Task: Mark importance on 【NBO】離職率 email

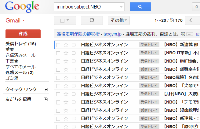Action: 74,70
